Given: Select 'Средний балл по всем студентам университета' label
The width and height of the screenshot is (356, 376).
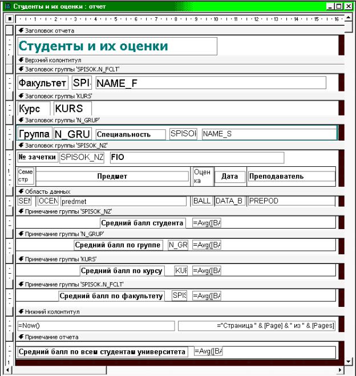Looking at the screenshot, I should click(103, 352).
